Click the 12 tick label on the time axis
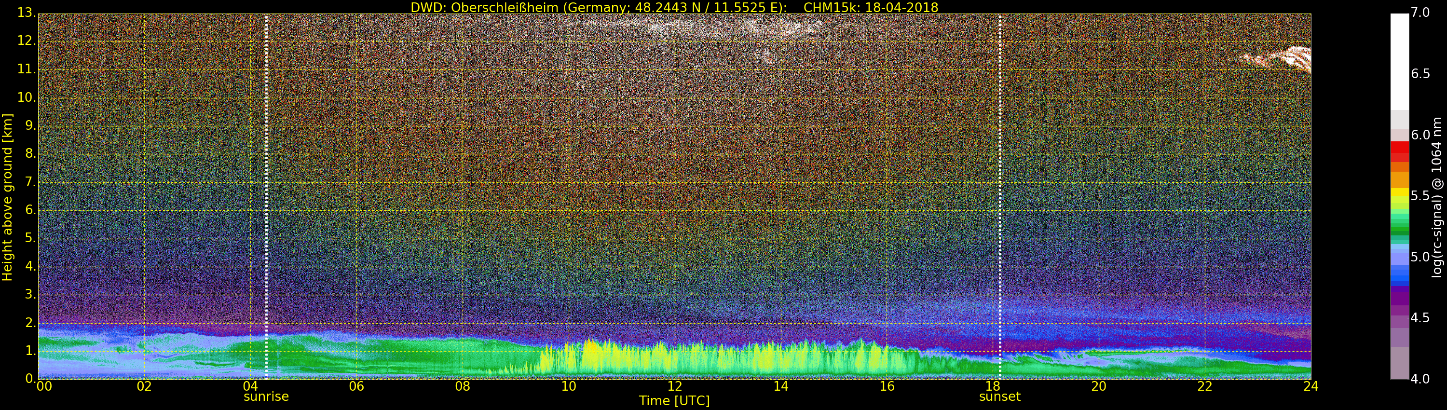Viewport: 1447px width, 410px height. (x=674, y=386)
